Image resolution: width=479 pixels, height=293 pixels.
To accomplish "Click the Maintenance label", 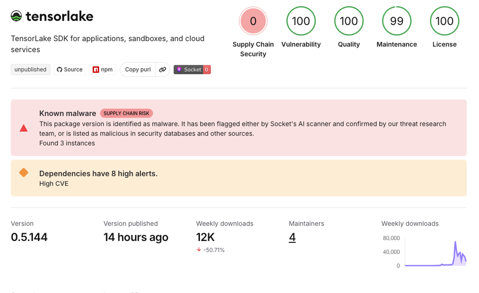I will coord(397,44).
